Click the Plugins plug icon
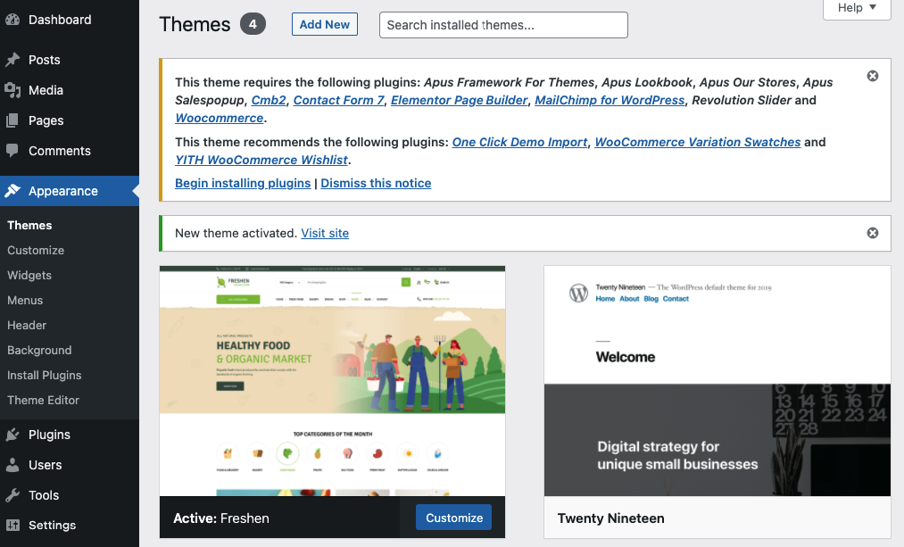The image size is (904, 547). pyautogui.click(x=12, y=435)
